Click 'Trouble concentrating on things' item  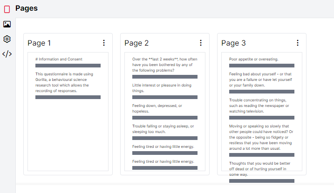coord(259,106)
